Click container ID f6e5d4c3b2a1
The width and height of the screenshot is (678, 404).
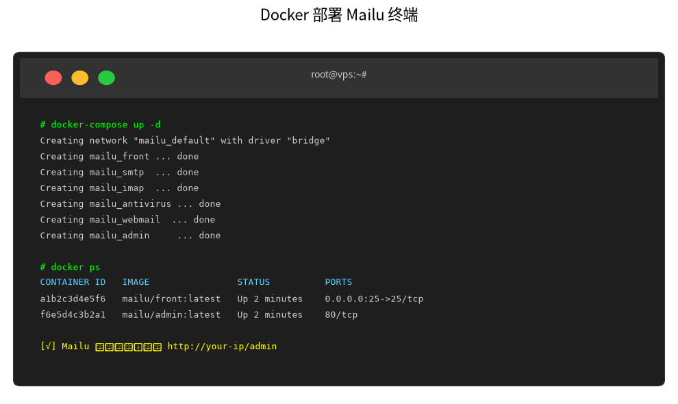pos(73,314)
